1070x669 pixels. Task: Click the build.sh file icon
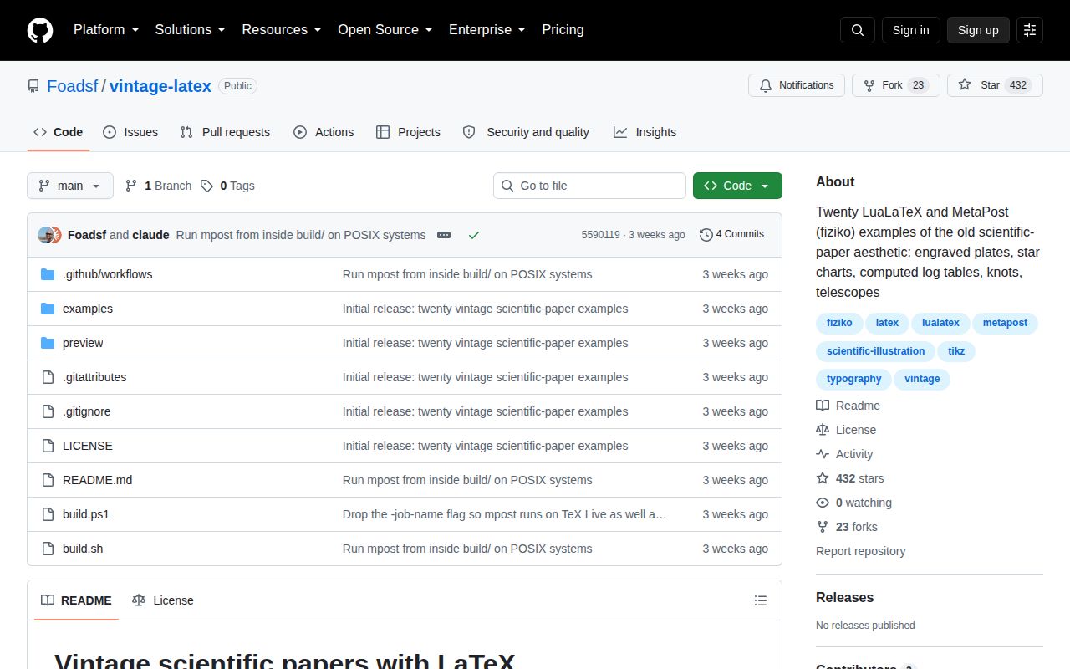[x=48, y=549]
